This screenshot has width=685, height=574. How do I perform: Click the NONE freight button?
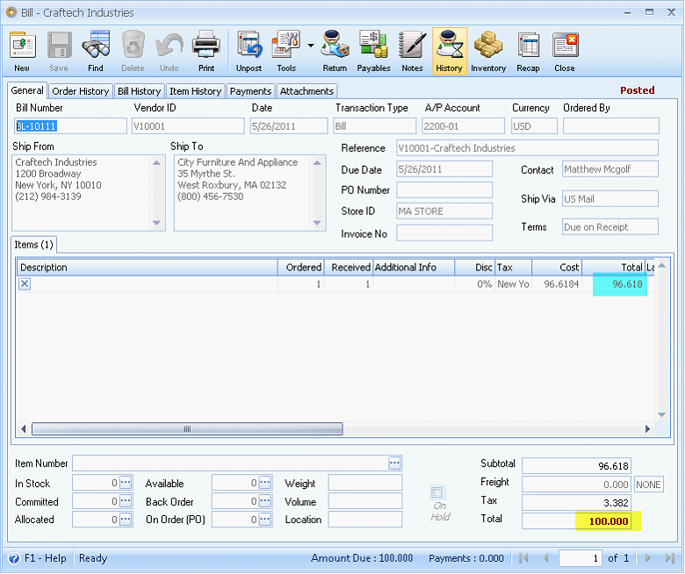(649, 484)
